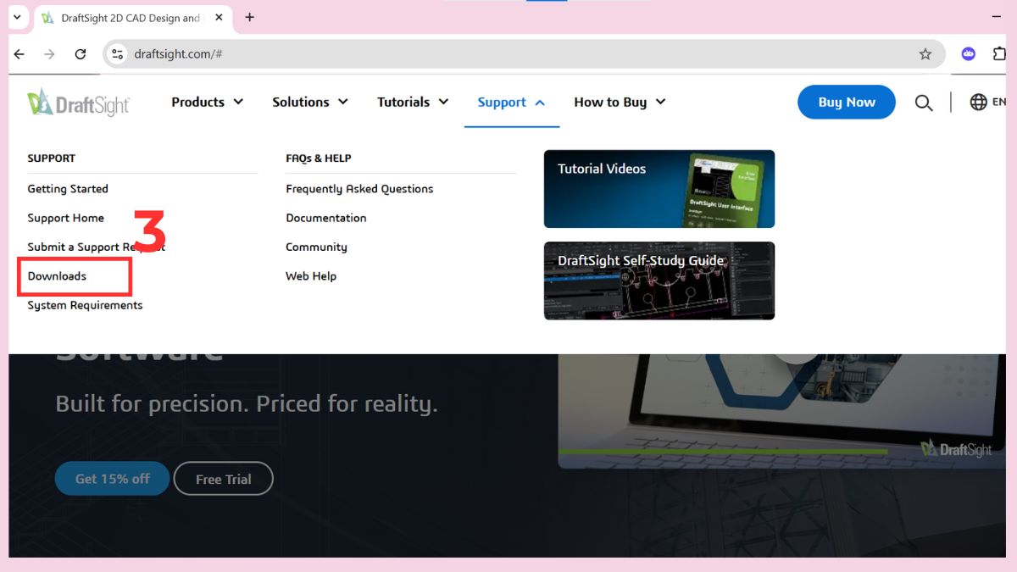Open the Community link
Viewport: 1017px width, 572px height.
pyautogui.click(x=316, y=247)
